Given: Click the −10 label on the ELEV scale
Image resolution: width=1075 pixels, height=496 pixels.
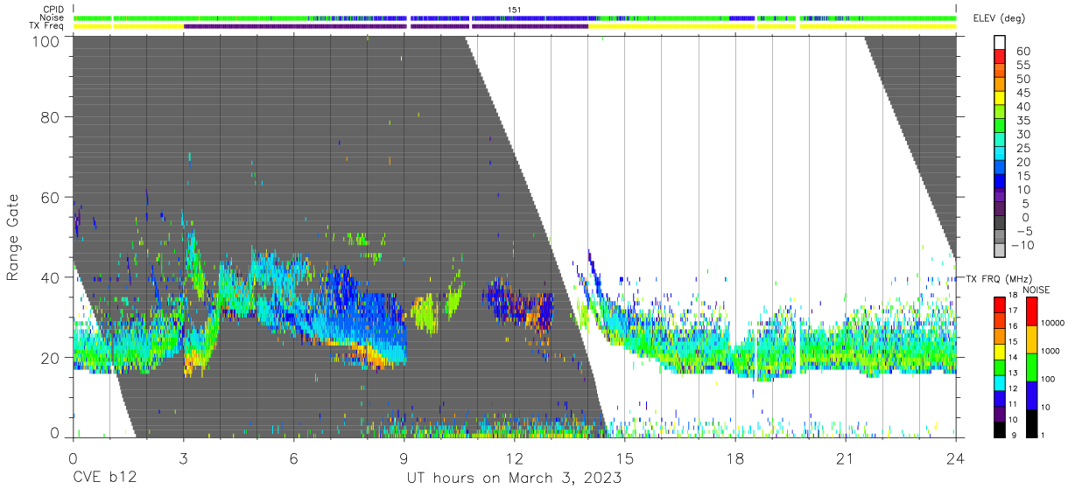Looking at the screenshot, I should point(1021,246).
